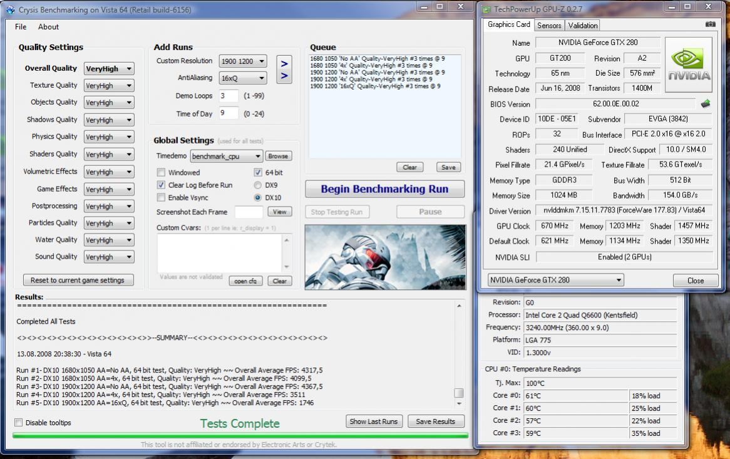Image resolution: width=730 pixels, height=459 pixels.
Task: Click the Browse button for Timedemo
Action: [x=278, y=156]
